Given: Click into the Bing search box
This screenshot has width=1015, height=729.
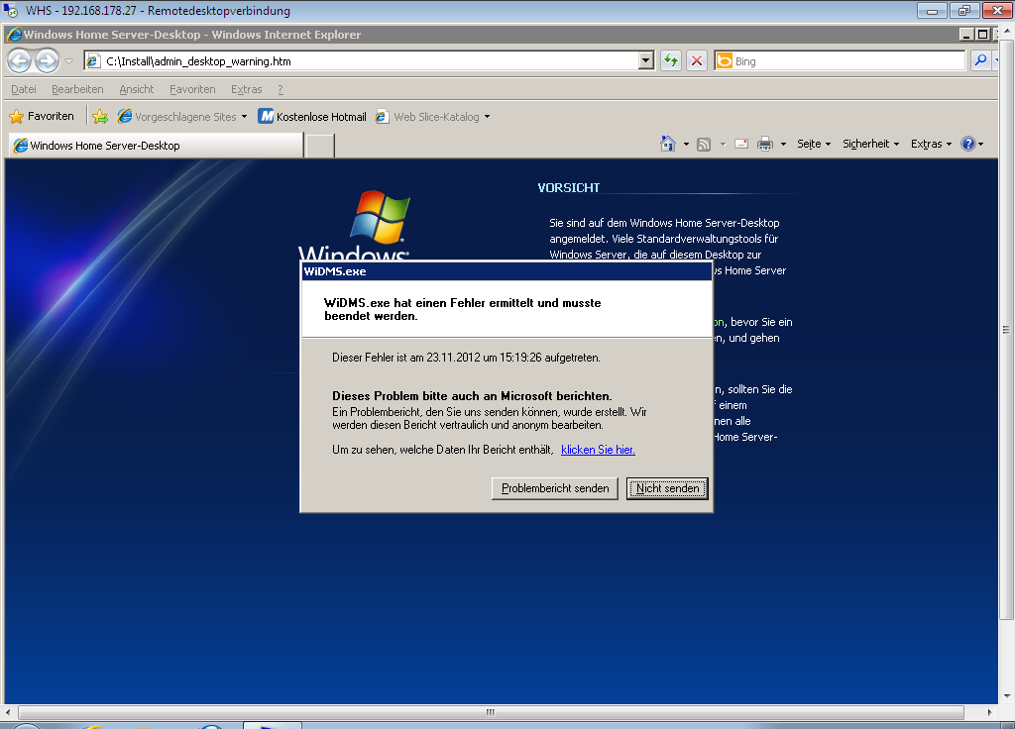Looking at the screenshot, I should (x=848, y=61).
